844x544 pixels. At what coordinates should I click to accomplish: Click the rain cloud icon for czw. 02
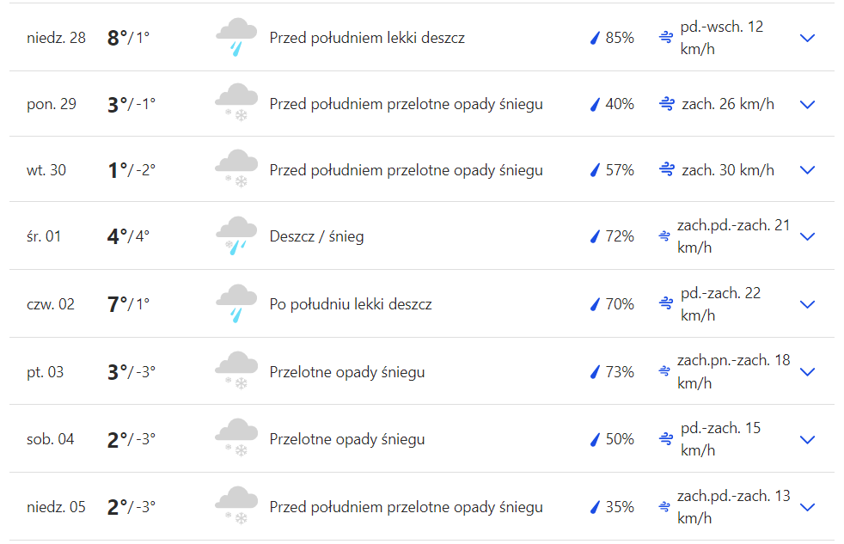[x=235, y=304]
